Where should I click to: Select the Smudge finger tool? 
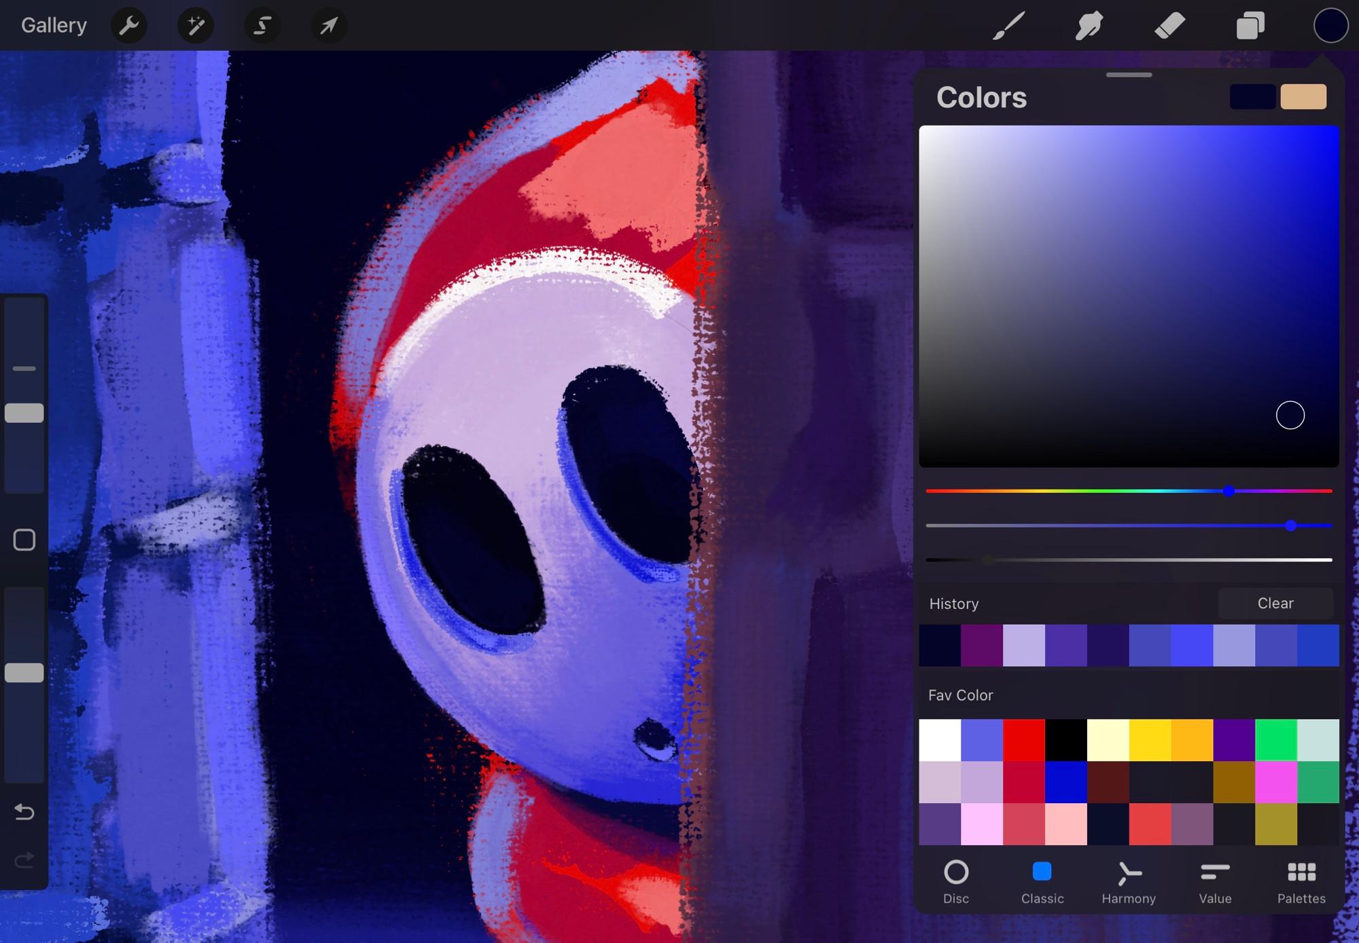(x=1089, y=26)
